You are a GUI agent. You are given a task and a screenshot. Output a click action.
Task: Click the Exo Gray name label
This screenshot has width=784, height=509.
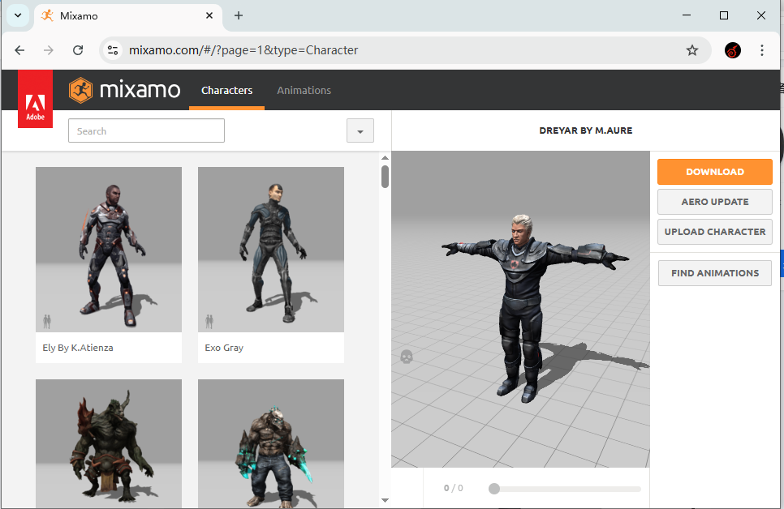tap(224, 348)
